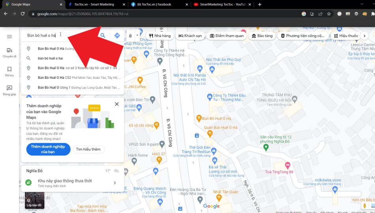Bookmark this page with the star icon

(x=329, y=14)
